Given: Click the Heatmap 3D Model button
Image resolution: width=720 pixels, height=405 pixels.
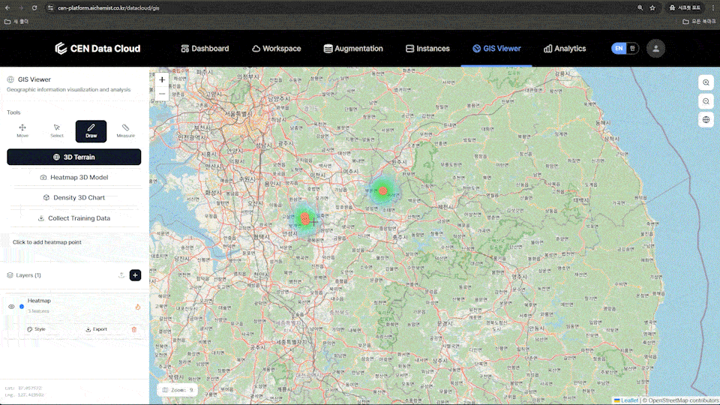Looking at the screenshot, I should tap(74, 178).
